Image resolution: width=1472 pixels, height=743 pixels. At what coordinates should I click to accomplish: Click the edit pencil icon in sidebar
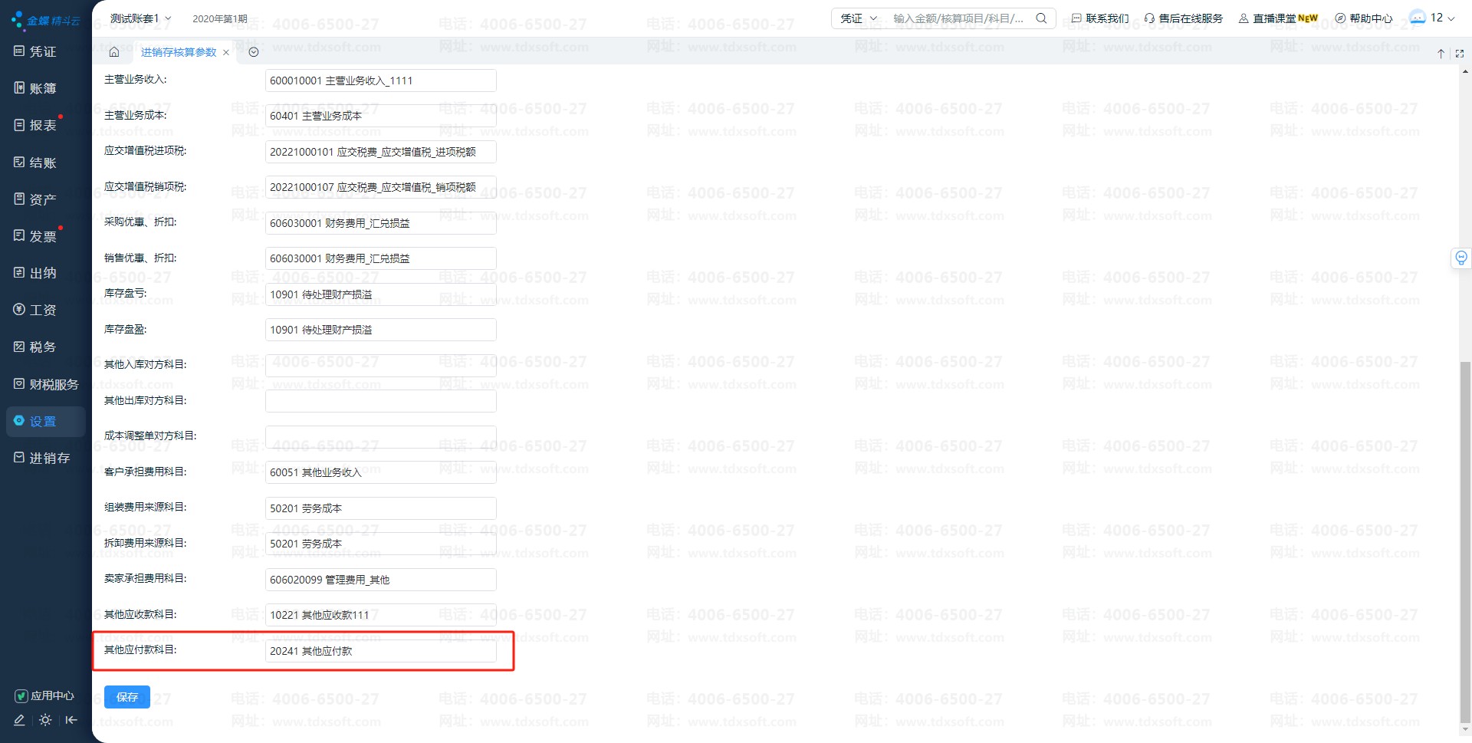[x=20, y=720]
